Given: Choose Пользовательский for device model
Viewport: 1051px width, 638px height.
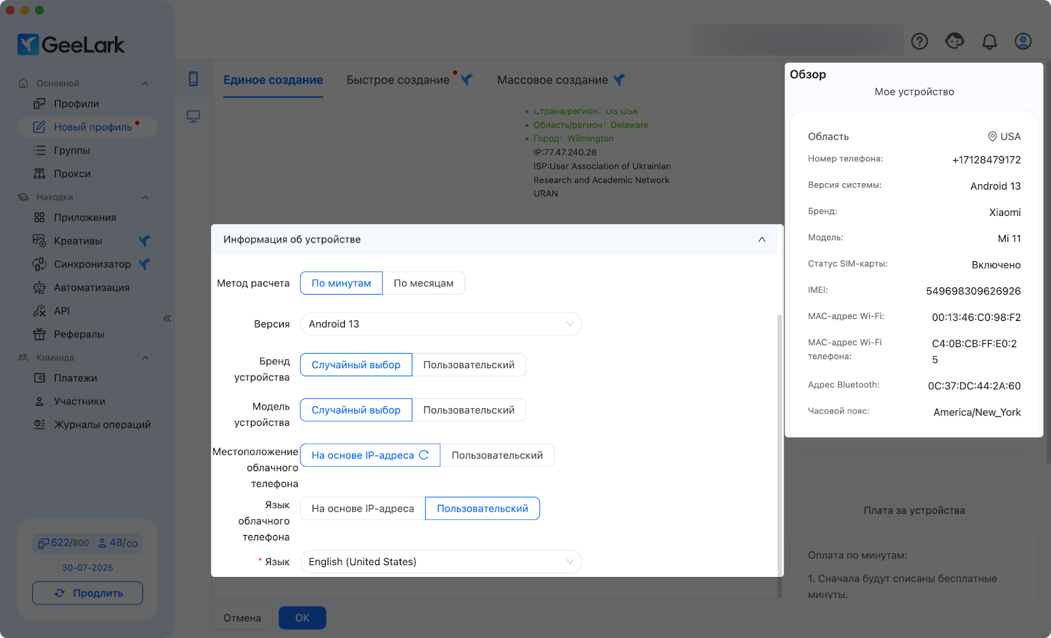Looking at the screenshot, I should pos(469,410).
